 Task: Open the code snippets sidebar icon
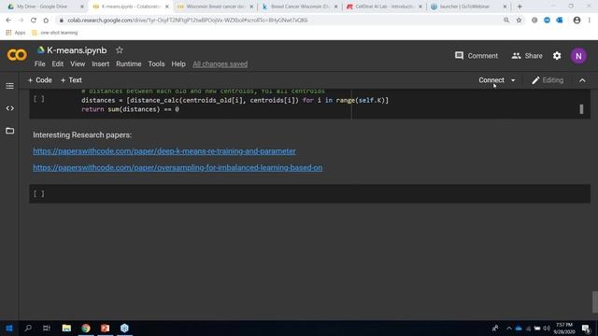10,108
